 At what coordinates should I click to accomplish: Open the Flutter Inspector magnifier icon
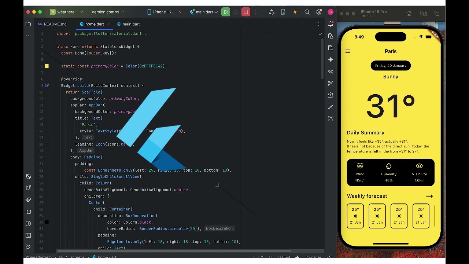click(x=330, y=119)
